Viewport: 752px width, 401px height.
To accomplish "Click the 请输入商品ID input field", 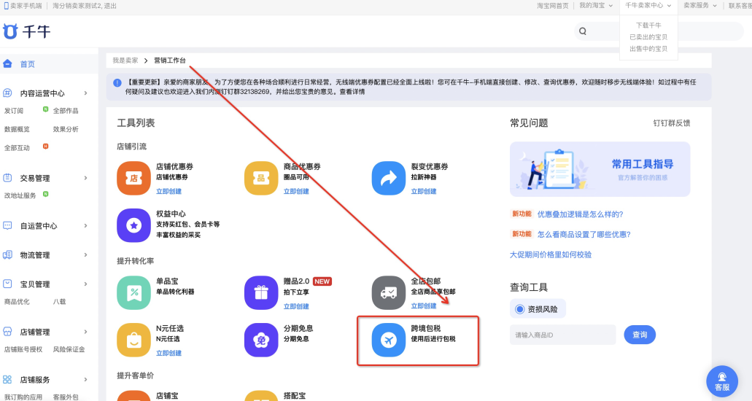I will click(562, 335).
